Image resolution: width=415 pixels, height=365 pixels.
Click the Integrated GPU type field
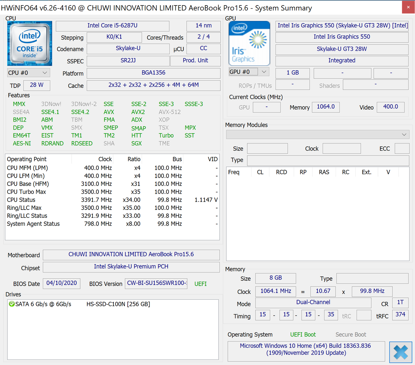point(342,61)
